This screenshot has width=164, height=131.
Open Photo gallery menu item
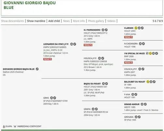tap(96, 21)
